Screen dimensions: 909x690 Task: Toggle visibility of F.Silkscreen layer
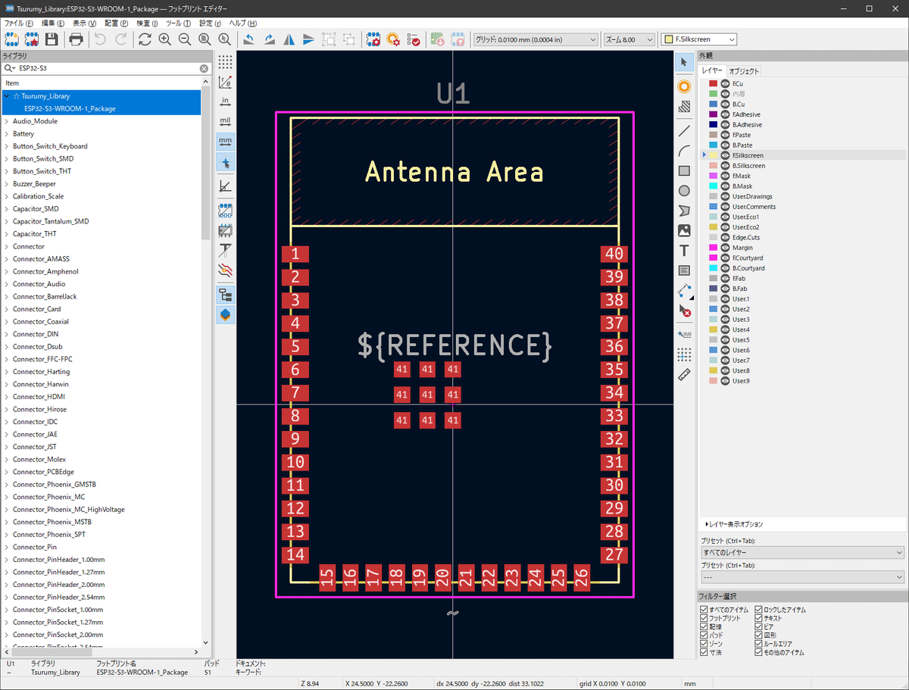725,155
